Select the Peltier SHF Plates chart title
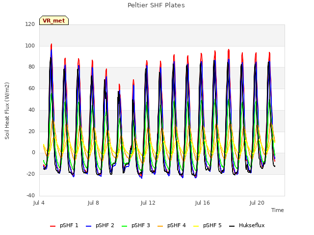Screen dimensions: 314x235 [x=156, y=5]
